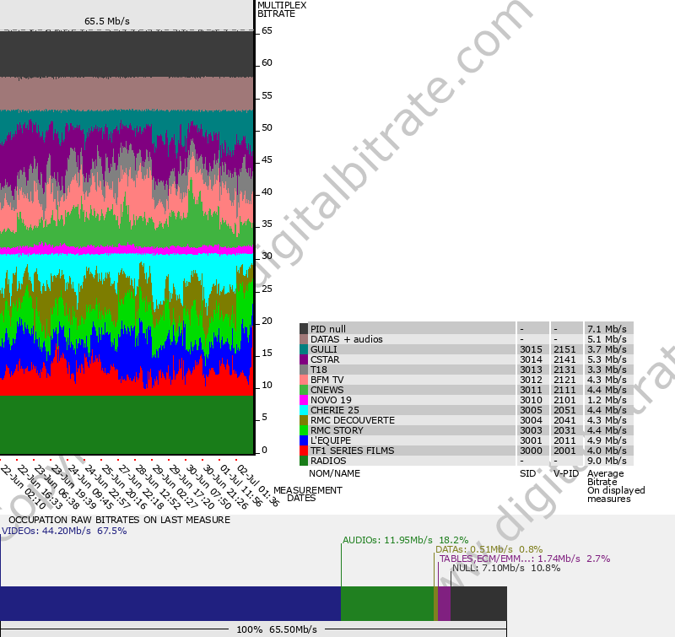
Task: Click the 5.3 Mb/s CSTAR bitrate
Action: point(607,359)
